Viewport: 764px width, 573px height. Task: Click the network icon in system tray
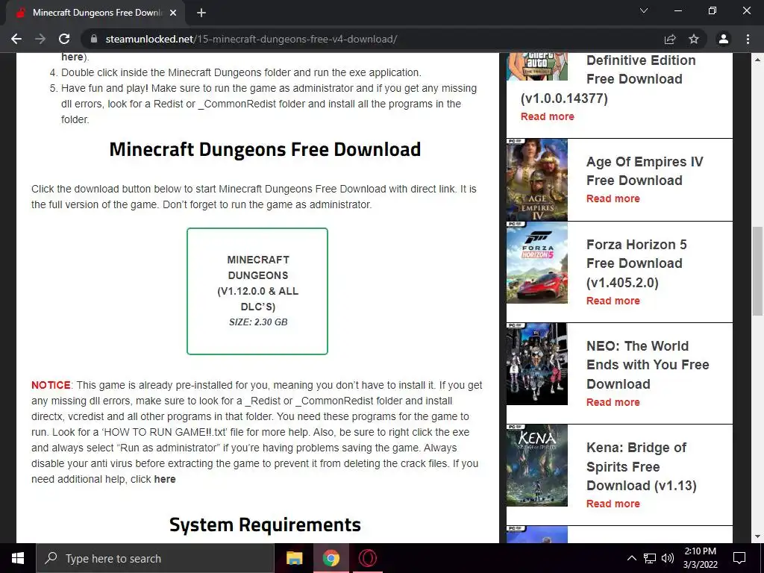(650, 558)
